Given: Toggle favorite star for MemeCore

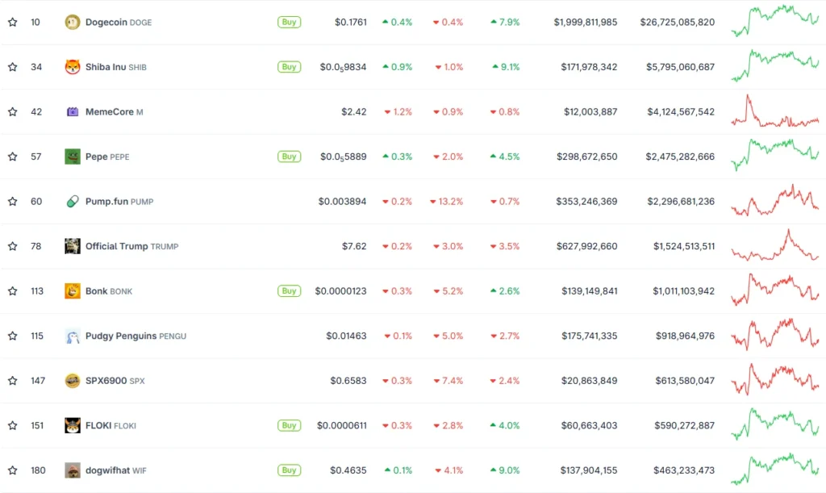Looking at the screenshot, I should click(13, 111).
